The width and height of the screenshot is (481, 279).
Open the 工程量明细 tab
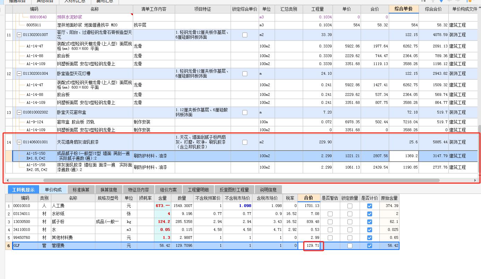coord(198,190)
